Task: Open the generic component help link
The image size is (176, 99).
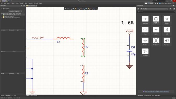Action: point(157,92)
